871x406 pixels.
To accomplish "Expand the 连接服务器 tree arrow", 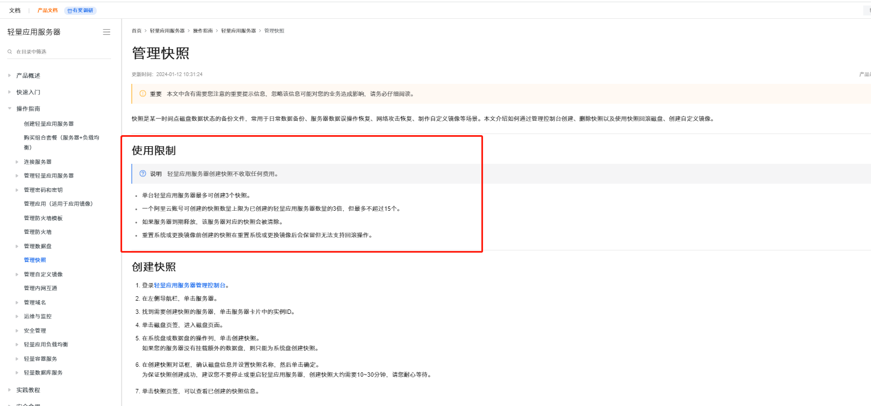I will tap(17, 162).
